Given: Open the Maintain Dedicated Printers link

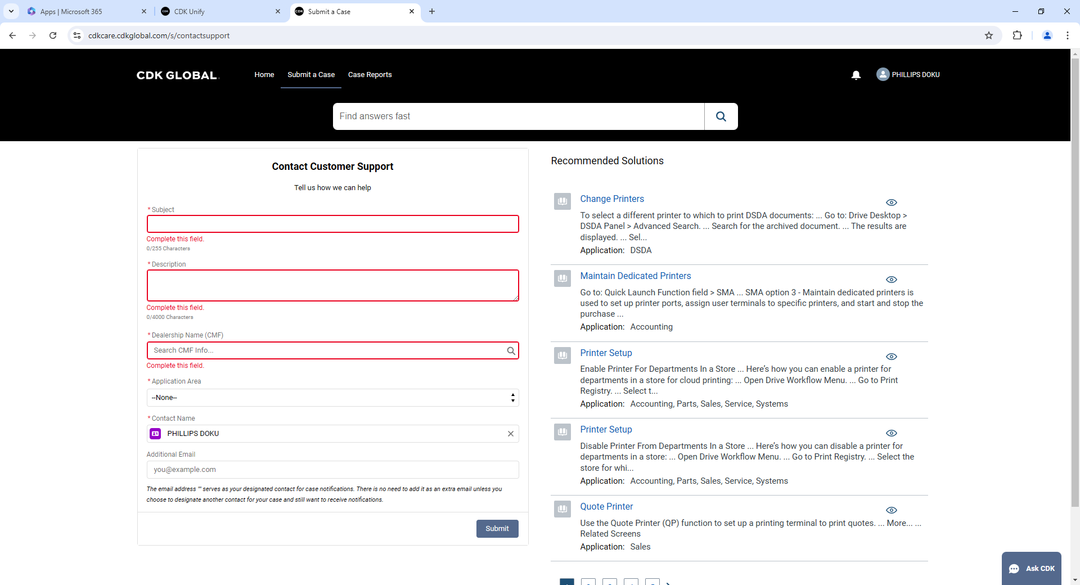Looking at the screenshot, I should click(636, 276).
